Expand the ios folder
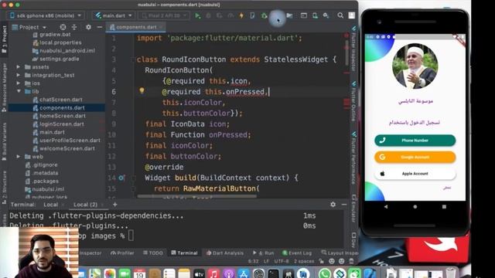The image size is (495, 278). tap(19, 83)
